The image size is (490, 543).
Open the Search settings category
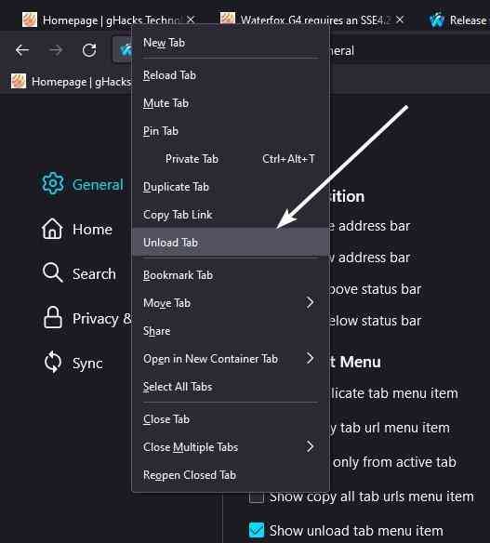pos(79,273)
